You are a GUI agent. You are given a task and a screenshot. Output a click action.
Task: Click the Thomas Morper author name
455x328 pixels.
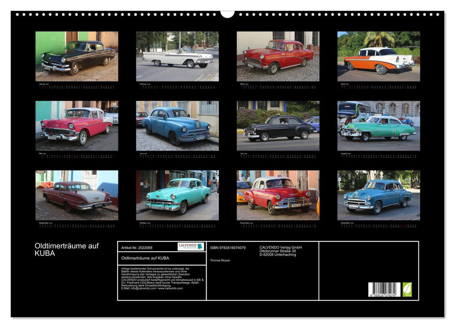coord(220,261)
